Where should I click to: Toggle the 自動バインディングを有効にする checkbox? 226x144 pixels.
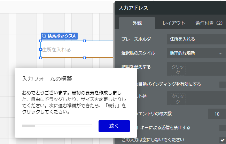click(223, 84)
